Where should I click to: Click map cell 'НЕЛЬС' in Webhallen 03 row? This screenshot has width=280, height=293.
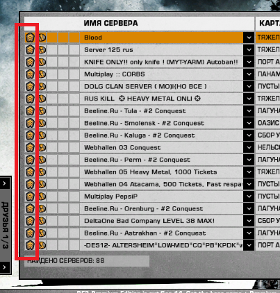pyautogui.click(x=268, y=147)
